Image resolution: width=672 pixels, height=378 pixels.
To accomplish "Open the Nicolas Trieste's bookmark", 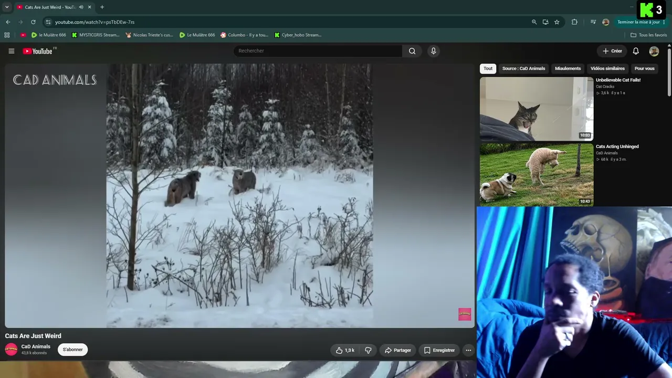I will coord(150,35).
